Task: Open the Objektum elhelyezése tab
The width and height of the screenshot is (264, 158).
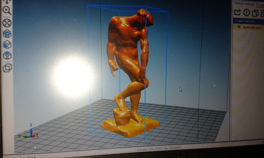Action: (244, 4)
